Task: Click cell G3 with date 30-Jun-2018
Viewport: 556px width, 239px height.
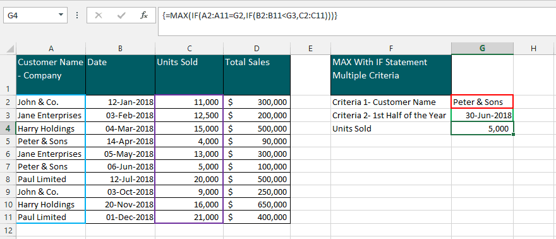Action: [482, 115]
